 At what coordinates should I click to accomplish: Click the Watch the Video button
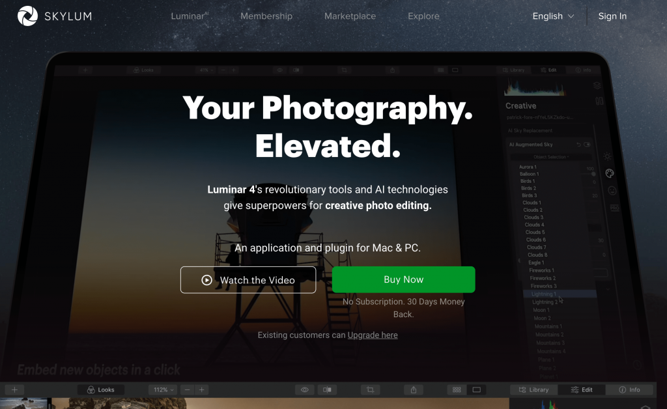pyautogui.click(x=248, y=280)
